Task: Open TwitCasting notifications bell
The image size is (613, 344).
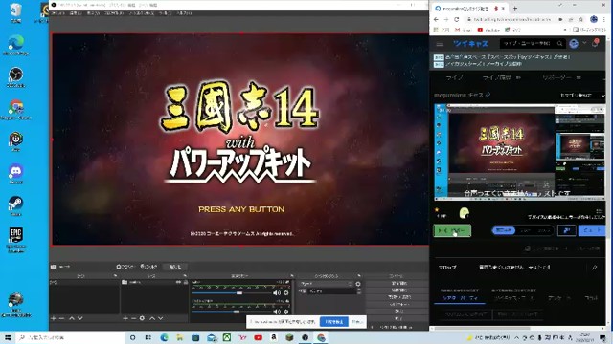Action: (595, 43)
